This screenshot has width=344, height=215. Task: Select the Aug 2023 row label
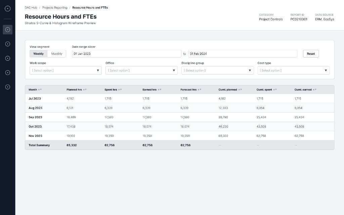click(x=35, y=108)
